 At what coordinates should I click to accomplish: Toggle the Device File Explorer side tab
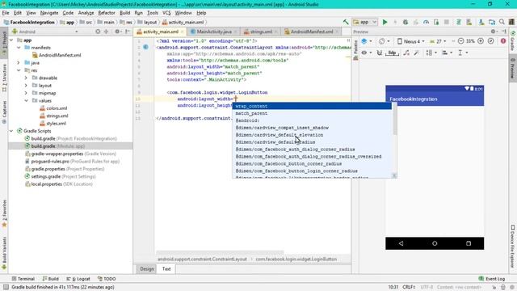point(513,247)
